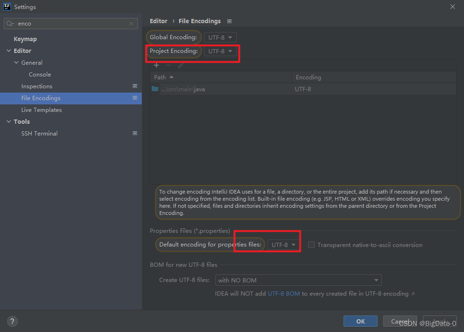Open the Global Encoding dropdown
This screenshot has height=332, width=464.
click(x=220, y=38)
